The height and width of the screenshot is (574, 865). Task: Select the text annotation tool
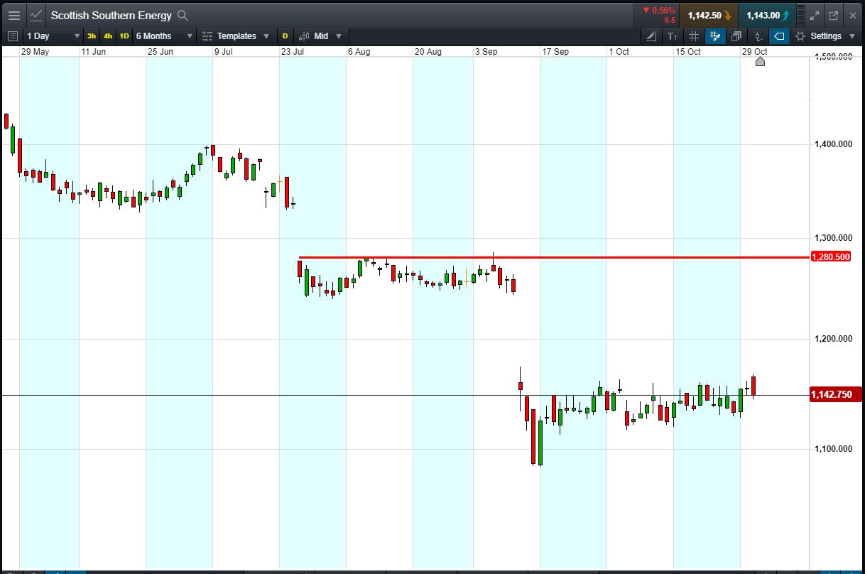673,36
